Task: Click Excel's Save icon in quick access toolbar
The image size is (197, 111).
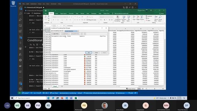Action: [46, 10]
